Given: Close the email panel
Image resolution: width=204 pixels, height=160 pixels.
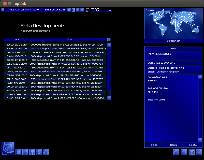Looking at the screenshot, I should click(154, 145).
